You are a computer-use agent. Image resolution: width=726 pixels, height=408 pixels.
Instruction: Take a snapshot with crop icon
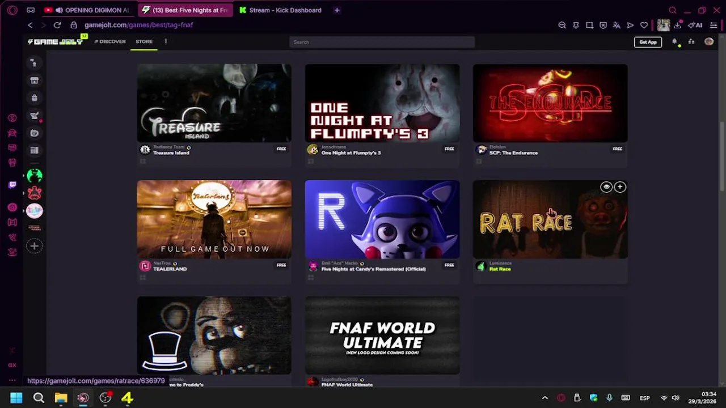(589, 25)
